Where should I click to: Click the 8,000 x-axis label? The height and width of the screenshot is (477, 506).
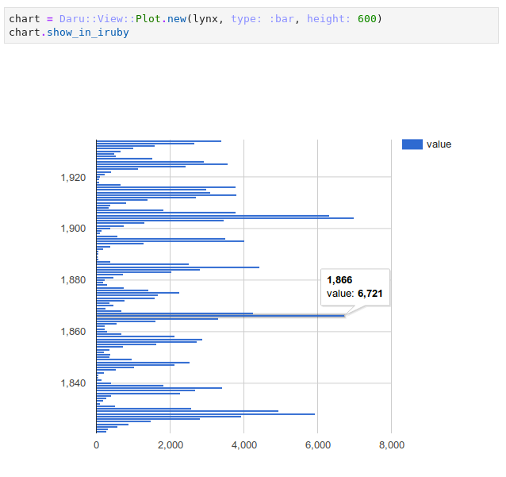coord(391,445)
